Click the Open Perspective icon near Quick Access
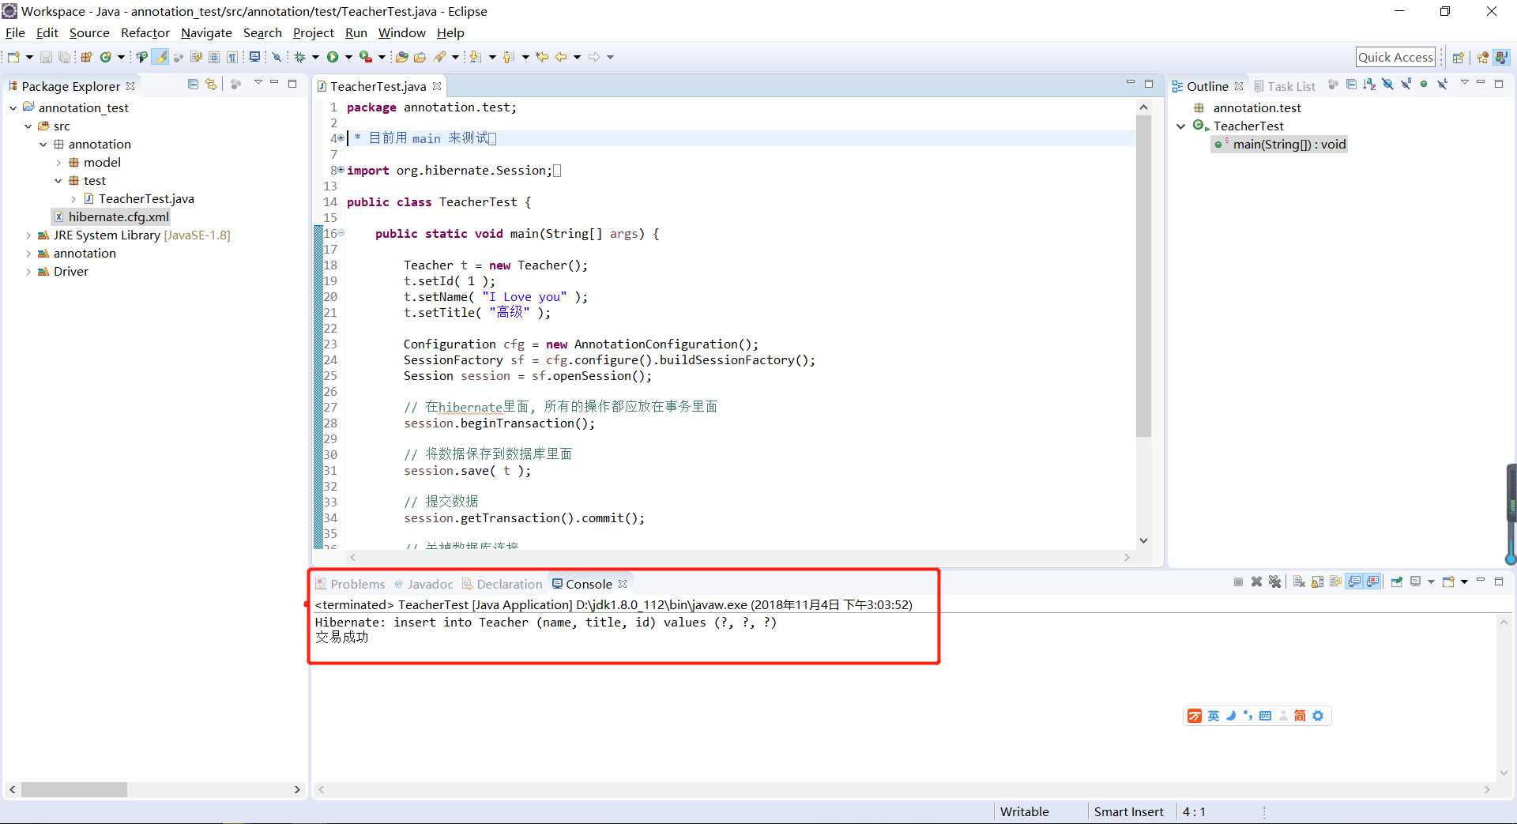 (1458, 57)
